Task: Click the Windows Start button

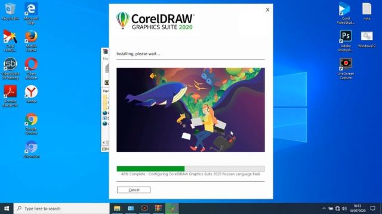Action: [7, 209]
